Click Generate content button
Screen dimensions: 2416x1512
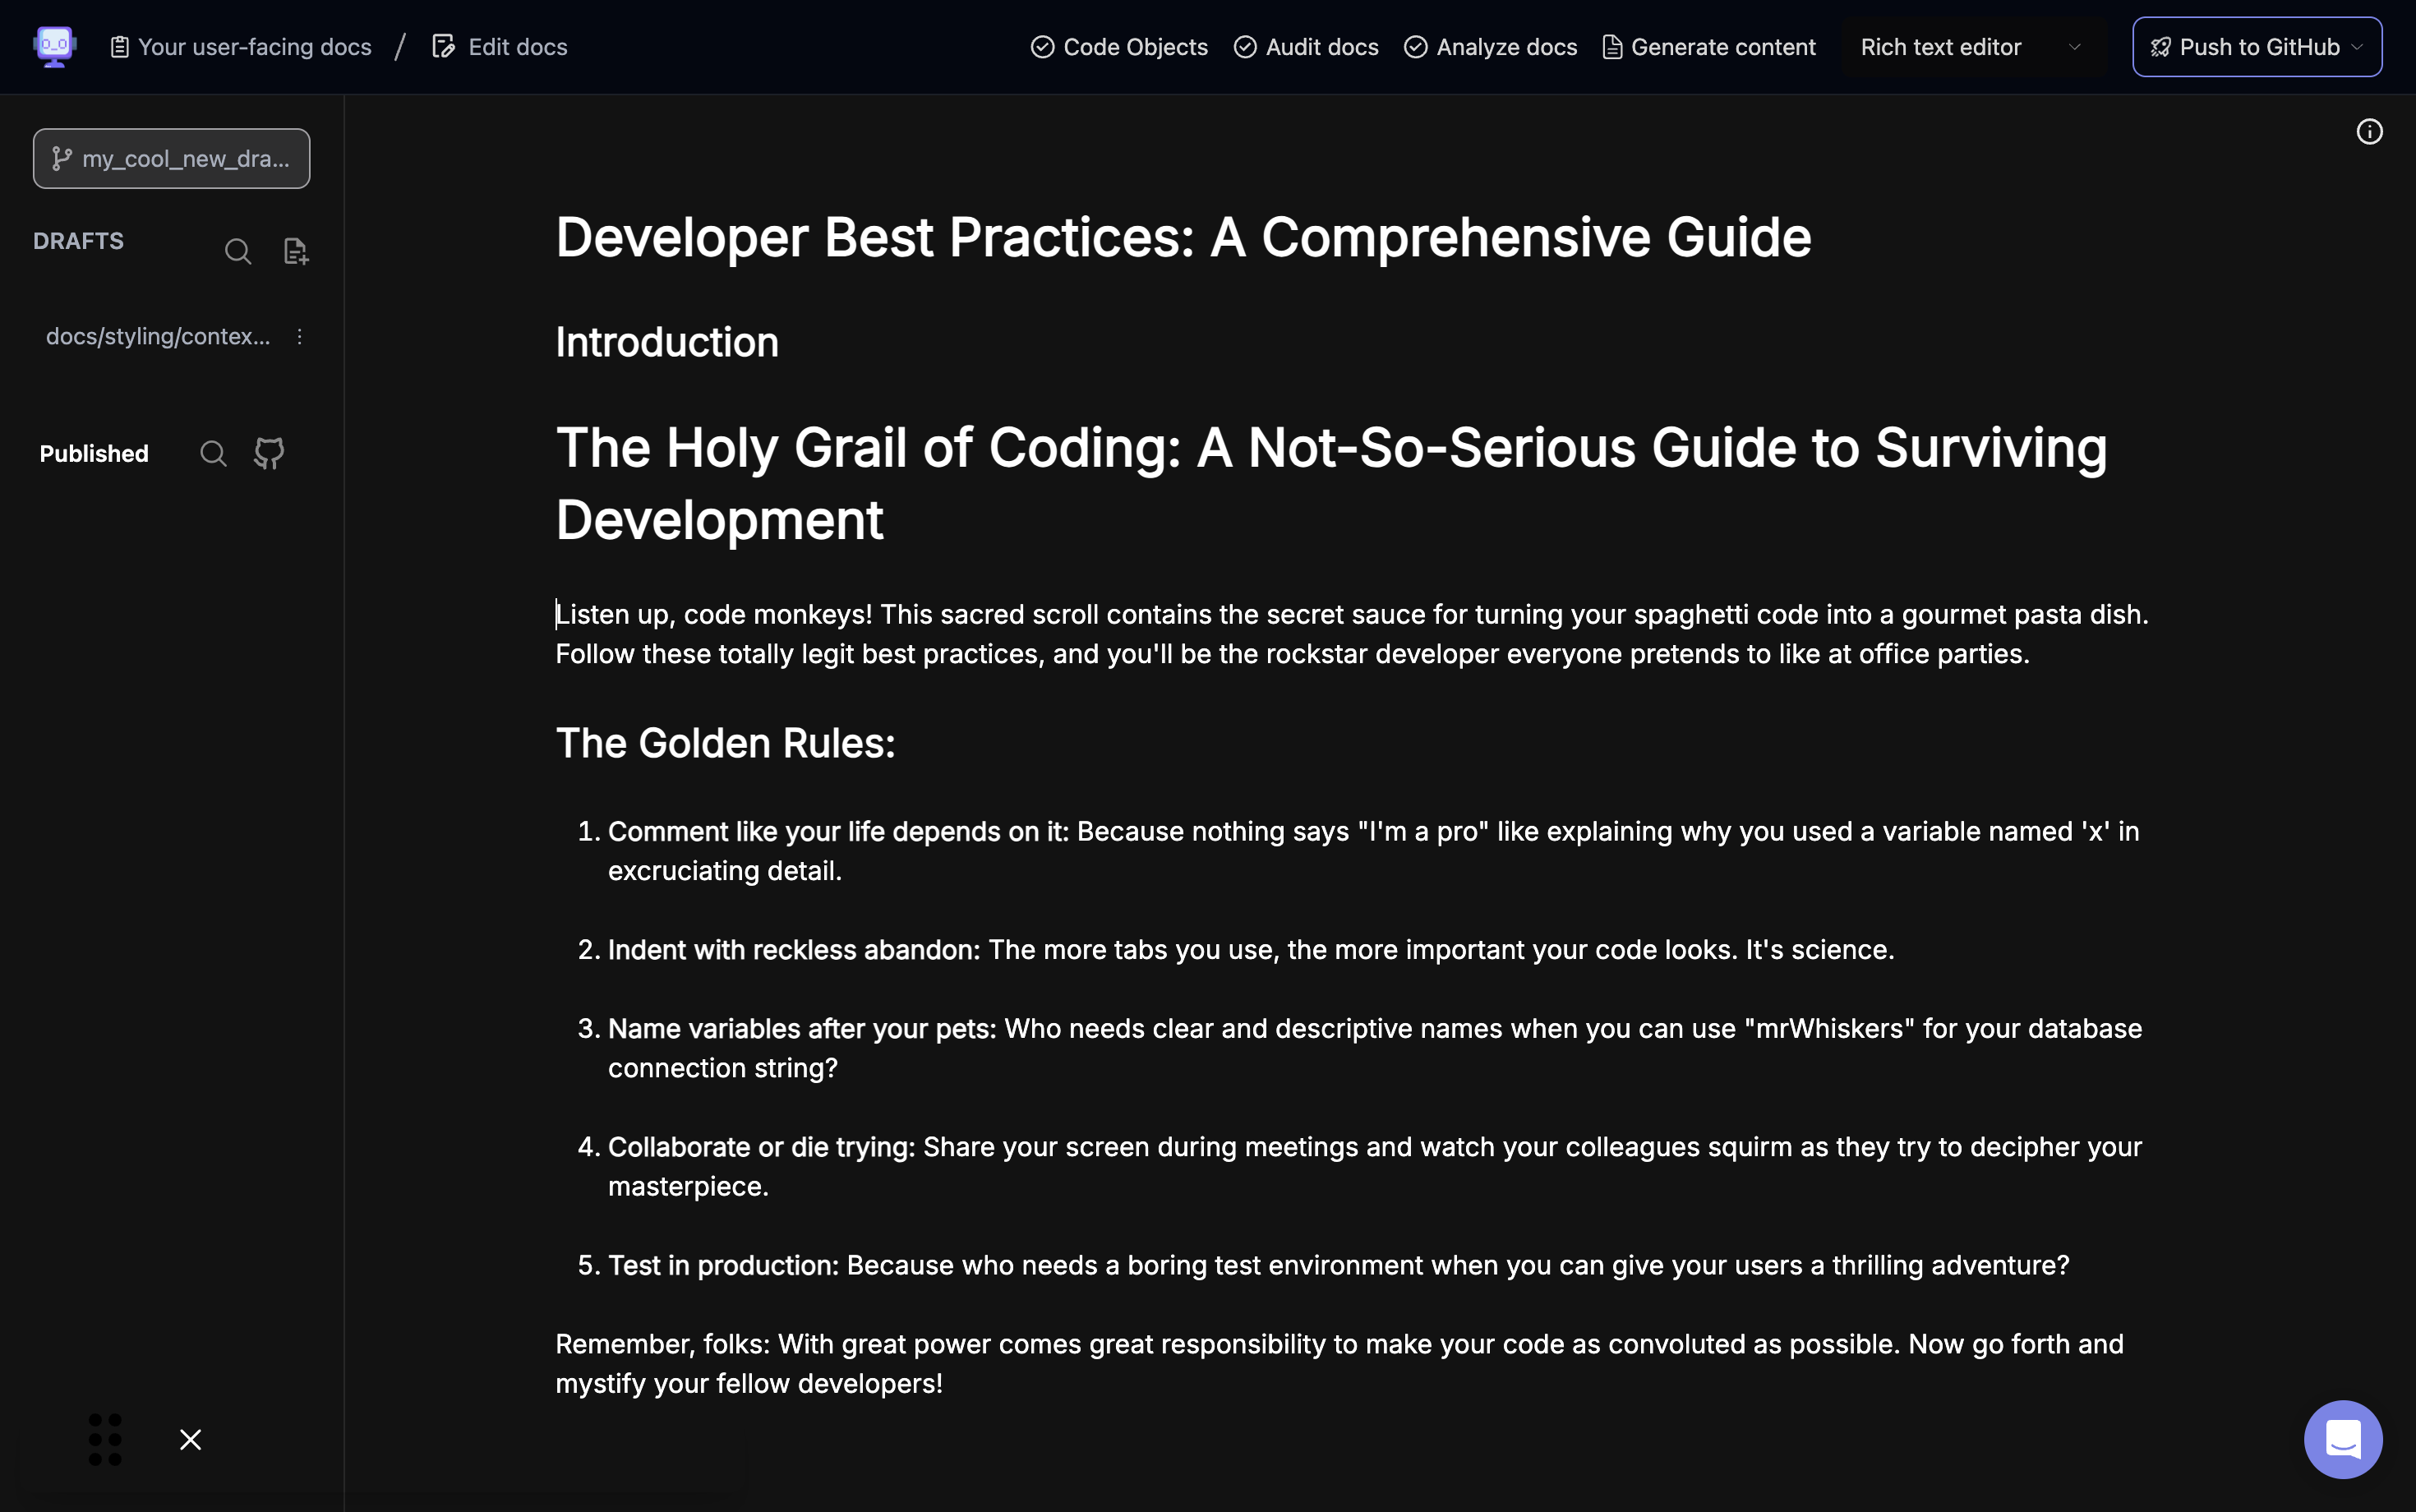point(1709,47)
